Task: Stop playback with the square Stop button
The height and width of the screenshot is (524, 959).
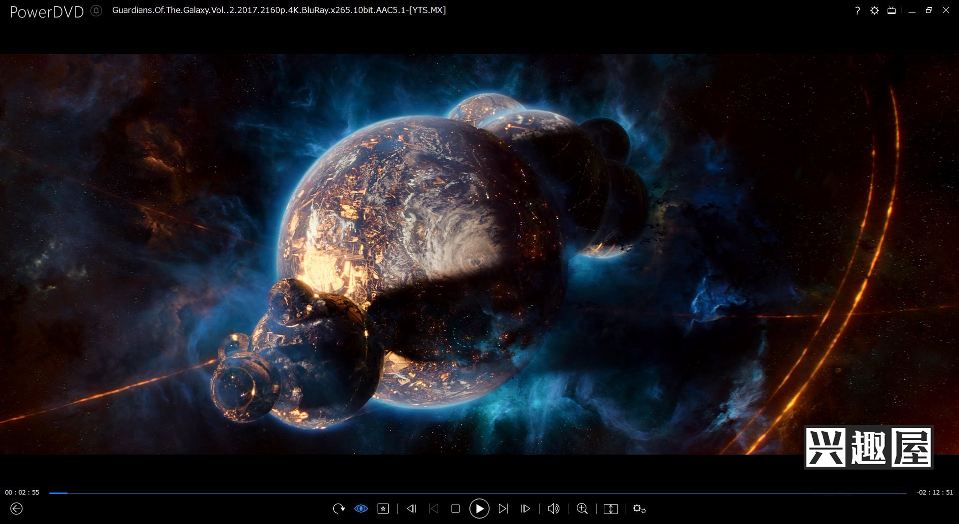Action: point(455,509)
